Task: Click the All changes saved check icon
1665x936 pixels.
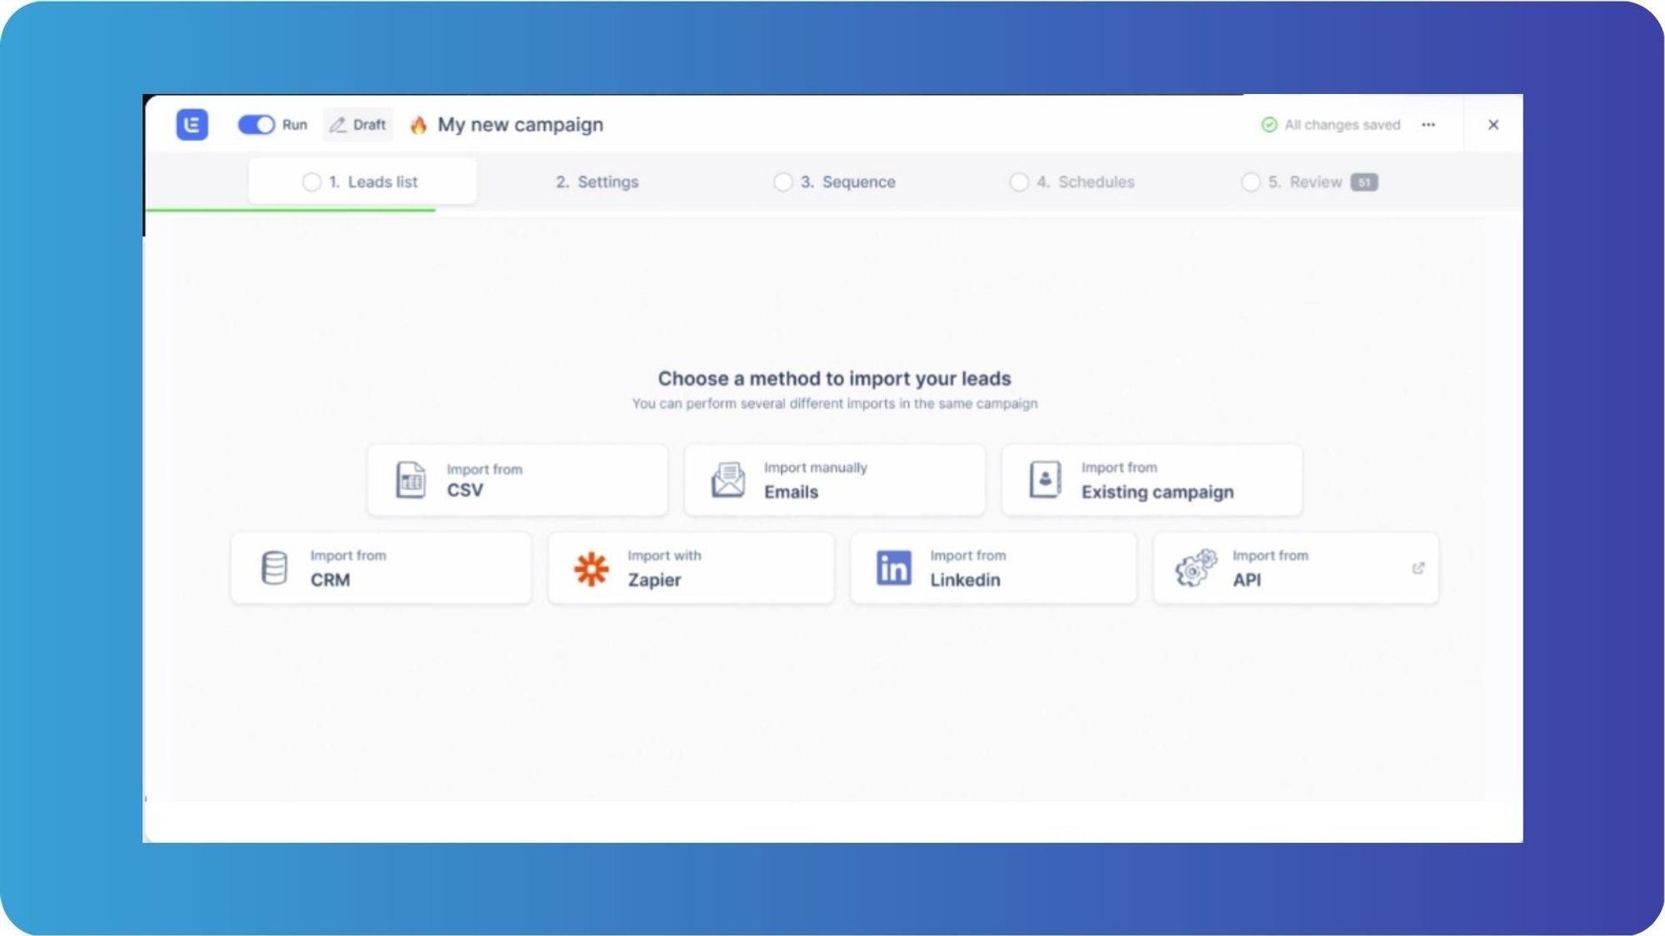Action: 1269,125
